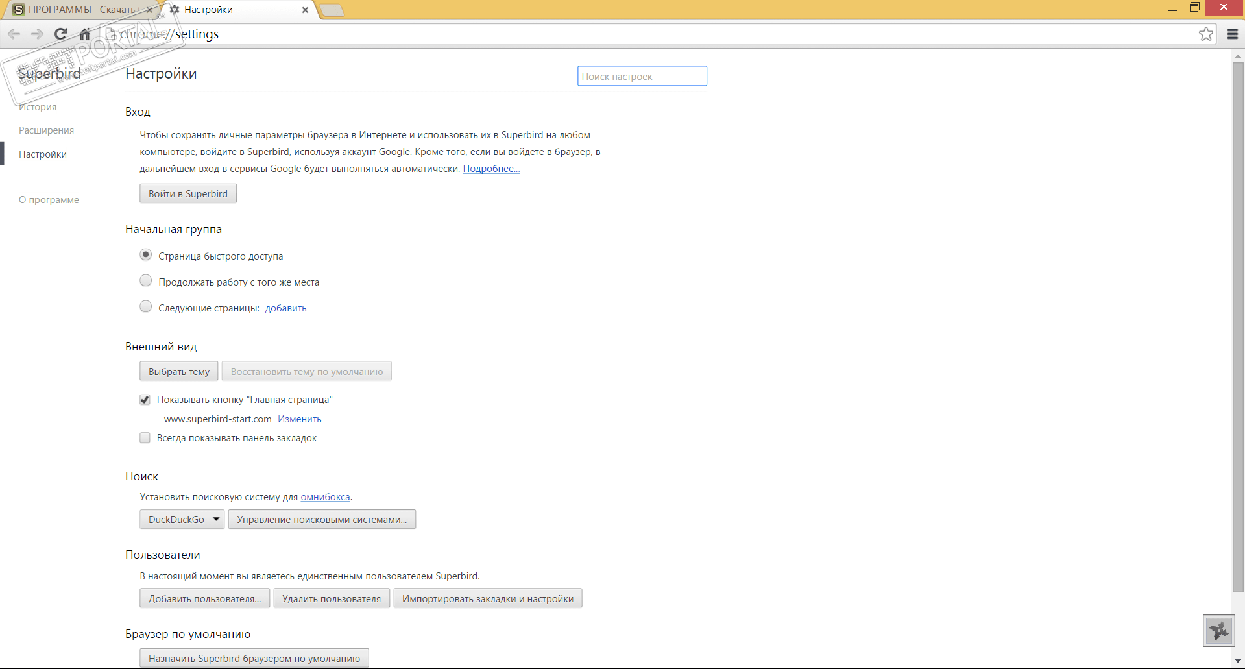The width and height of the screenshot is (1245, 669).
Task: Focus the 'Поиск настроек' search field
Action: click(x=642, y=76)
